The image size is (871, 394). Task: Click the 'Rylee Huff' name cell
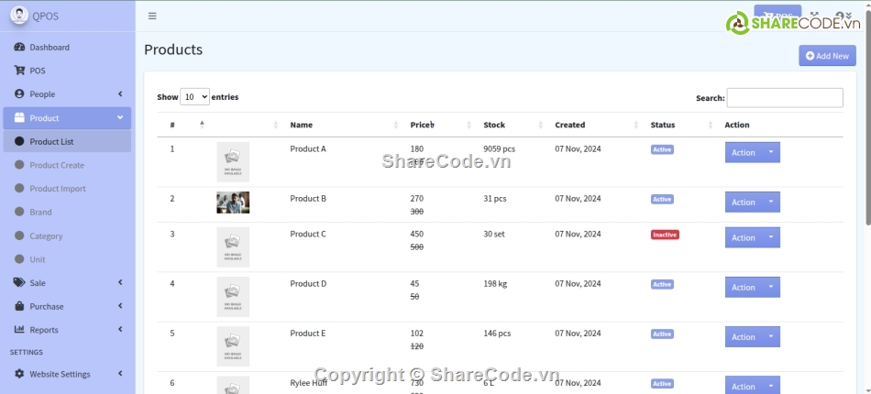pyautogui.click(x=308, y=383)
